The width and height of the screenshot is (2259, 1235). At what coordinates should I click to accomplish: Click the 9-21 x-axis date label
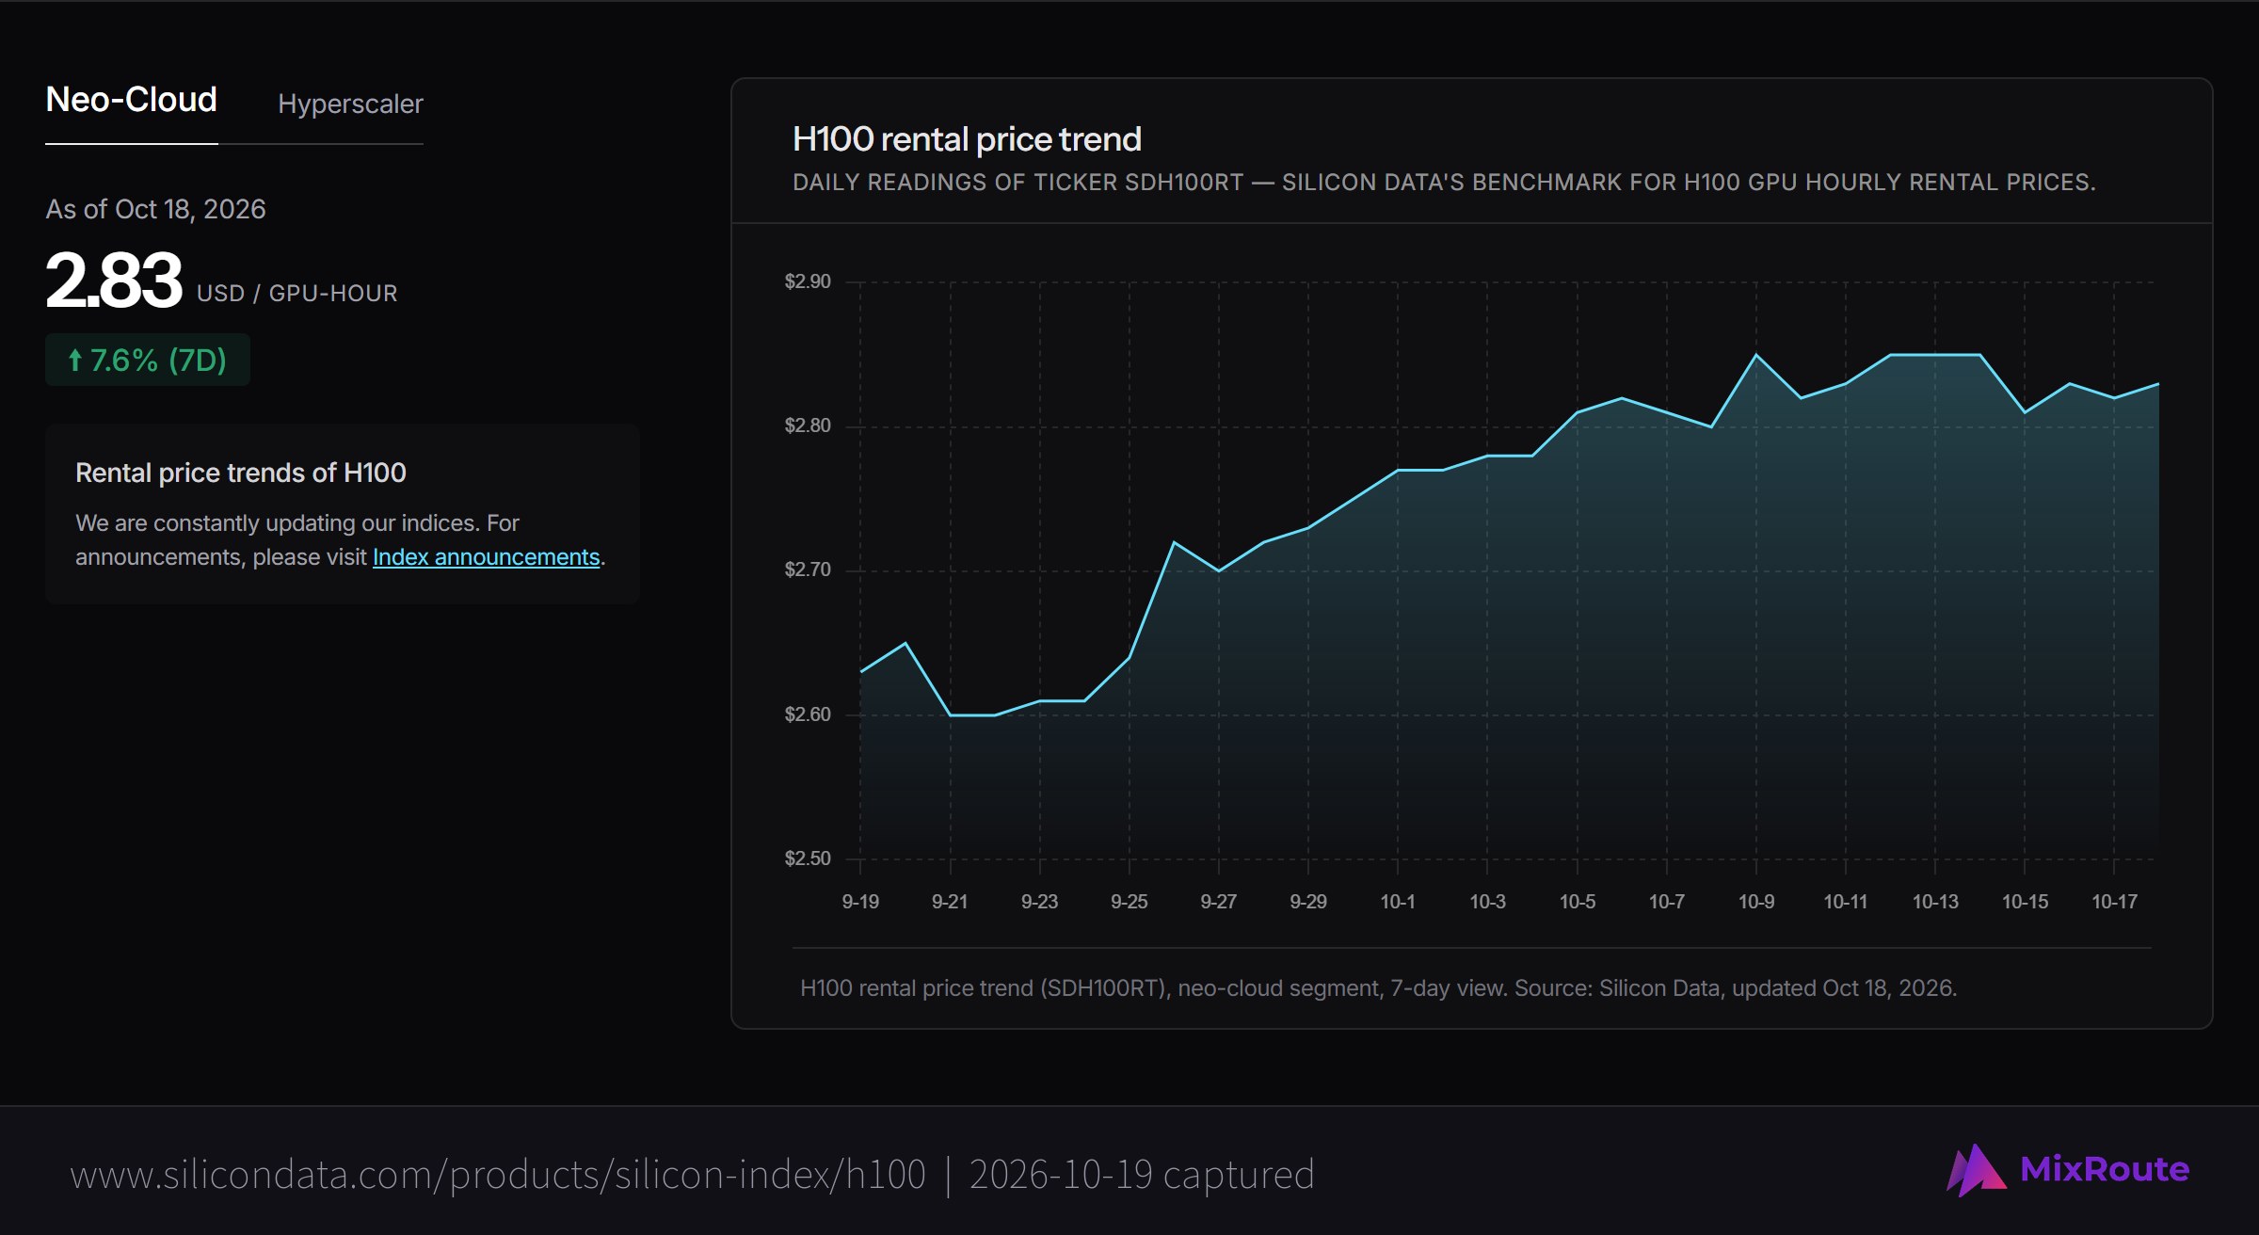pos(950,902)
